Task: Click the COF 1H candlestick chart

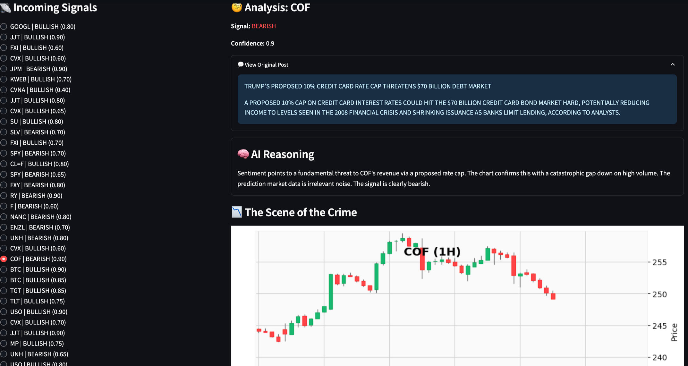Action: 449,295
